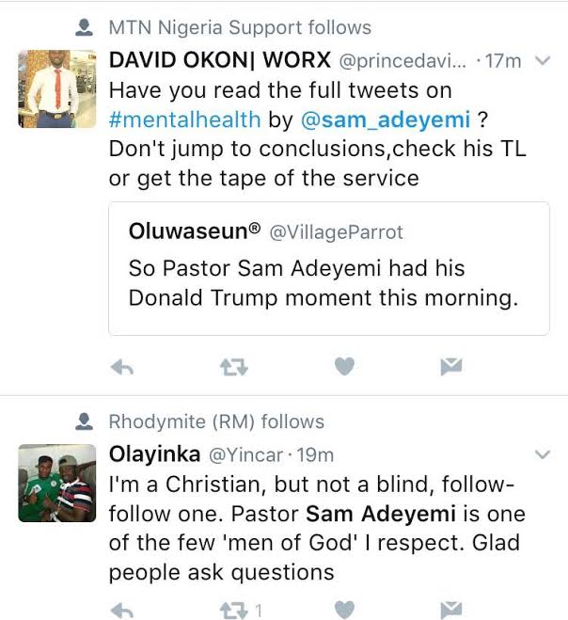Open DAVID OKON| WORX profile name
Image resolution: width=568 pixels, height=620 pixels.
219,61
